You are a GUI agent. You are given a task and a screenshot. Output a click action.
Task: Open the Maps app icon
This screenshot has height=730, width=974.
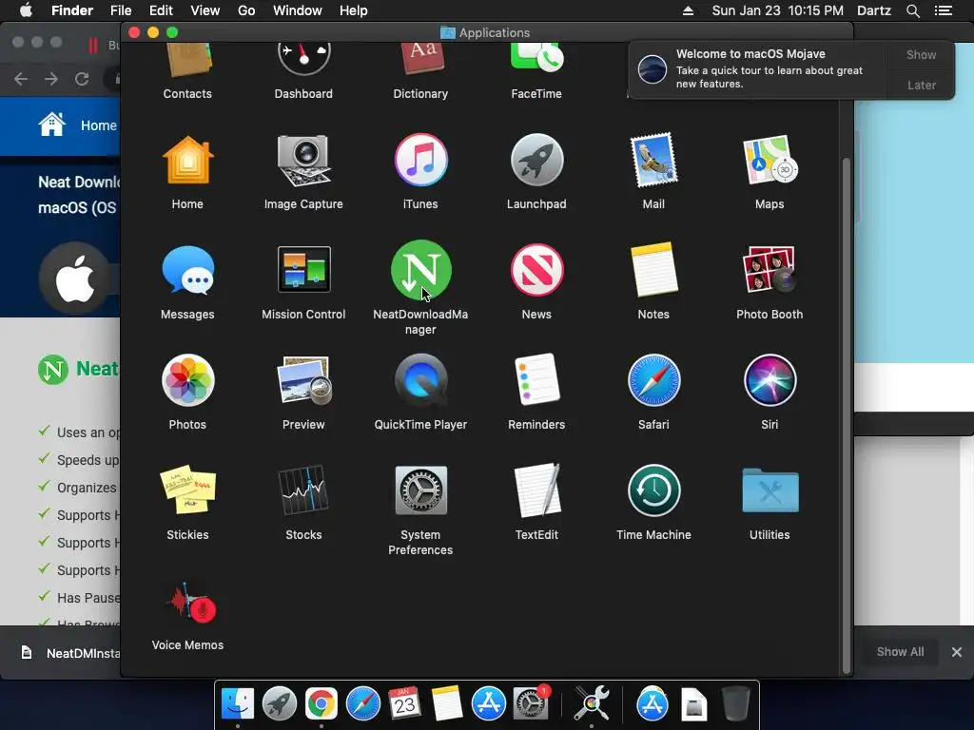click(769, 160)
